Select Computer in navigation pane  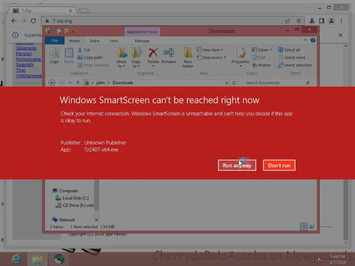pyautogui.click(x=65, y=191)
